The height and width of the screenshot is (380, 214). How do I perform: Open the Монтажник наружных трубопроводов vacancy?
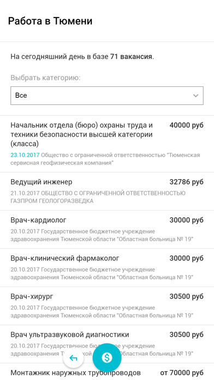tap(107, 372)
